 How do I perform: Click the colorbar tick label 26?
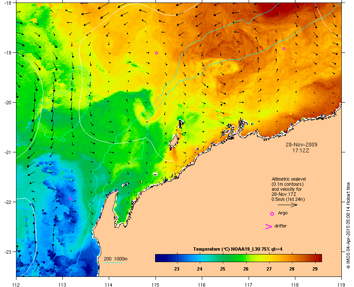246,269
